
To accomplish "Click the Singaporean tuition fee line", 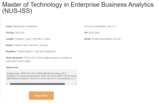I will (x=36, y=73).
